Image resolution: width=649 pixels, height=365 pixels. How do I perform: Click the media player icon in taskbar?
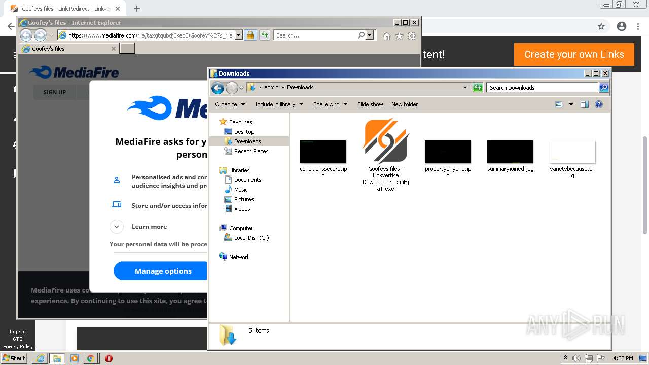(74, 358)
